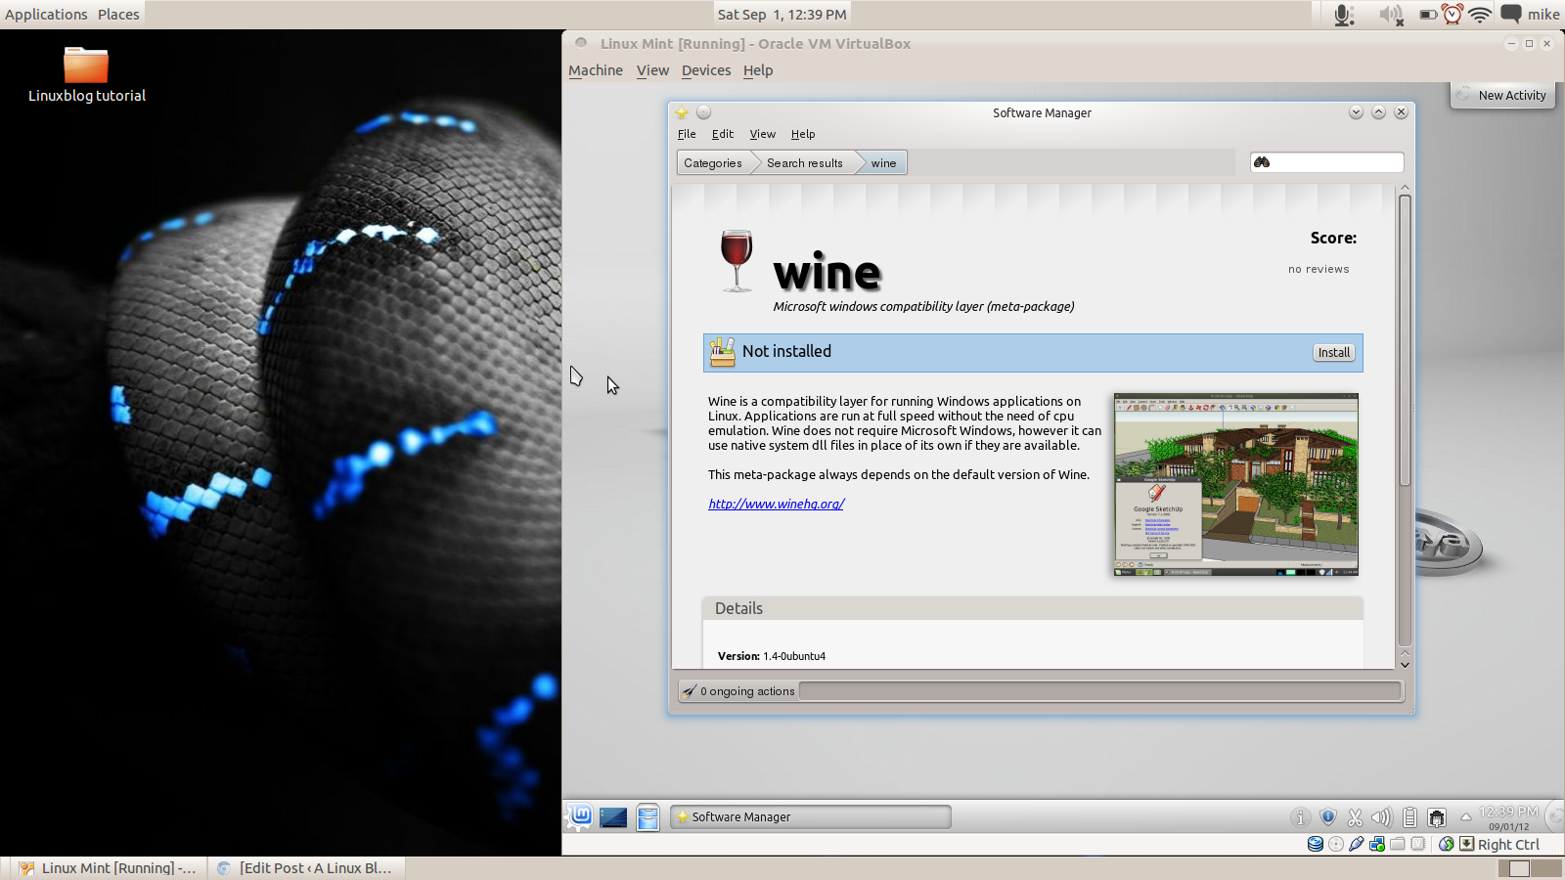Click the alarm clock icon in top panel
This screenshot has width=1565, height=880.
[1453, 15]
